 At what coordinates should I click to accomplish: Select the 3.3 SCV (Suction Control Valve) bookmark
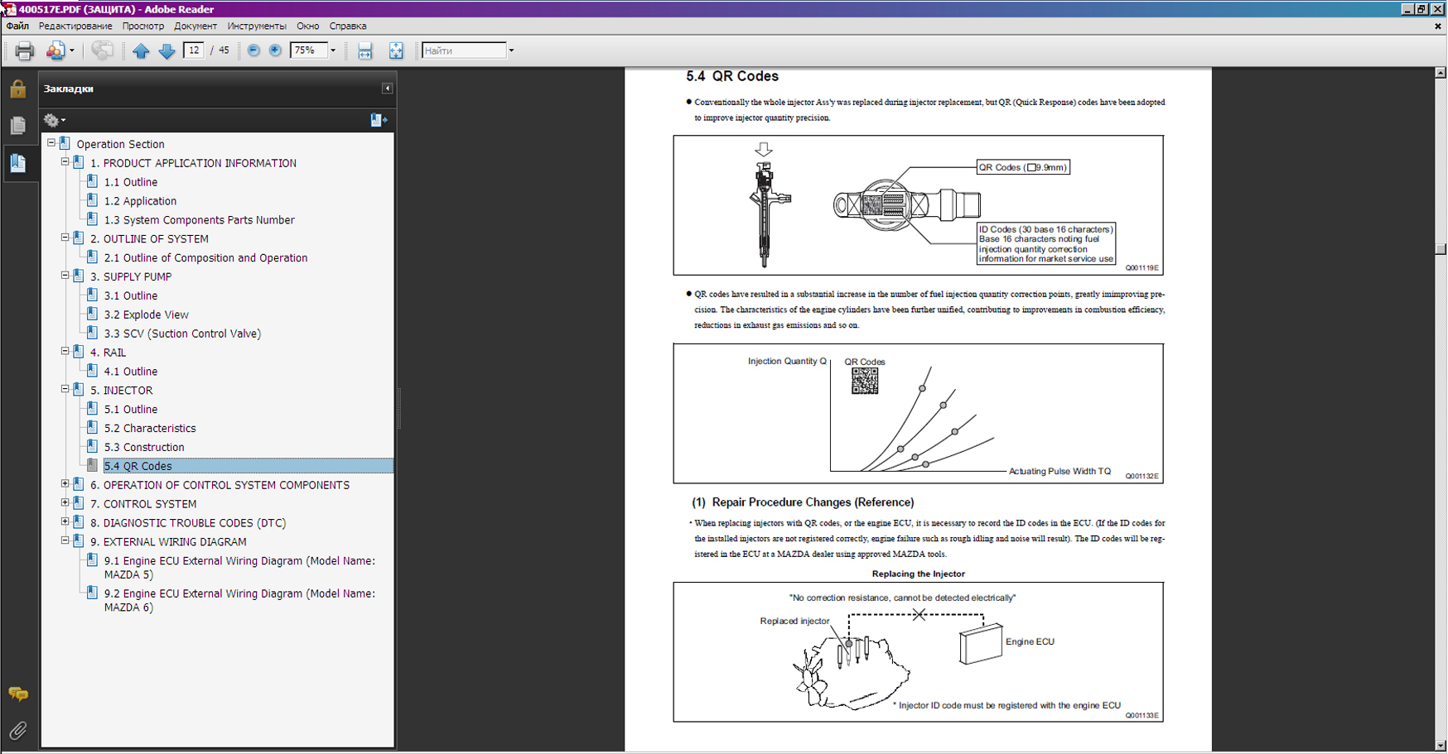click(181, 334)
